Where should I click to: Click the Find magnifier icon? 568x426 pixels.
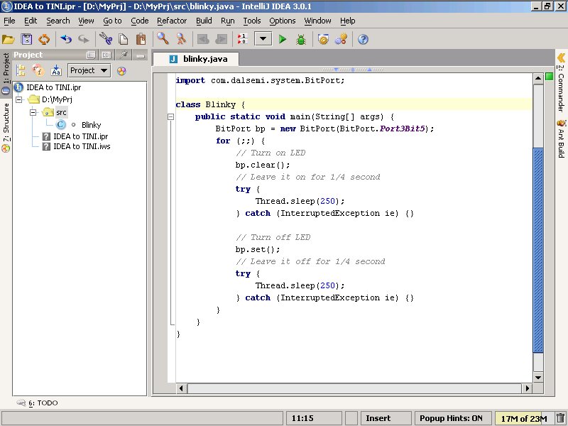pyautogui.click(x=163, y=39)
